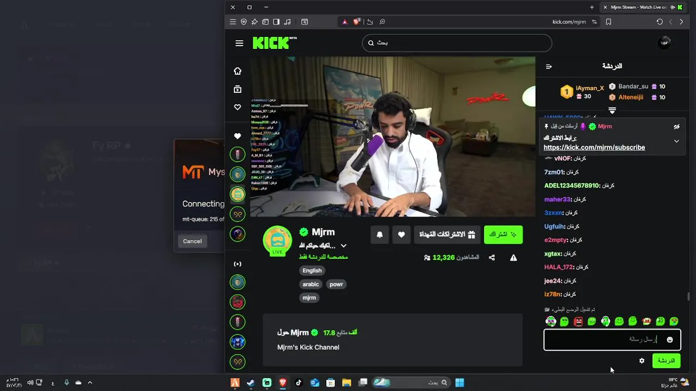Collapse the chat panel

coord(549,66)
